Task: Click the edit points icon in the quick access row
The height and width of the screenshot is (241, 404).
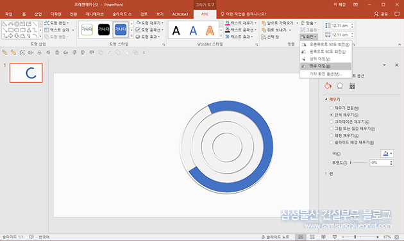Action: click(22, 53)
